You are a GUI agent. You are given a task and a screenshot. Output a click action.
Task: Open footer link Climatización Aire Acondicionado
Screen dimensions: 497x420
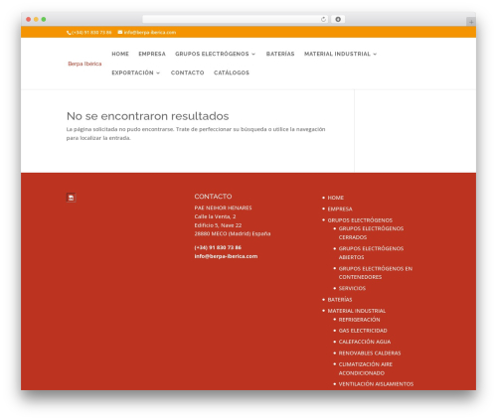pyautogui.click(x=366, y=368)
